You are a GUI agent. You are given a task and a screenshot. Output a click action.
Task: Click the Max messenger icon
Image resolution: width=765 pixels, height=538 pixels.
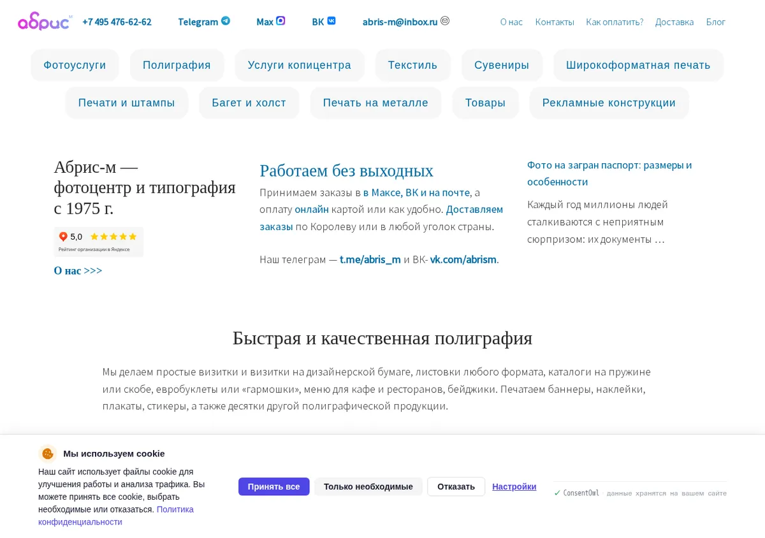(280, 20)
